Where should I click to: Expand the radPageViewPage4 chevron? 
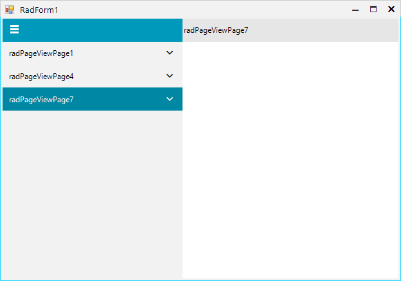click(x=170, y=76)
